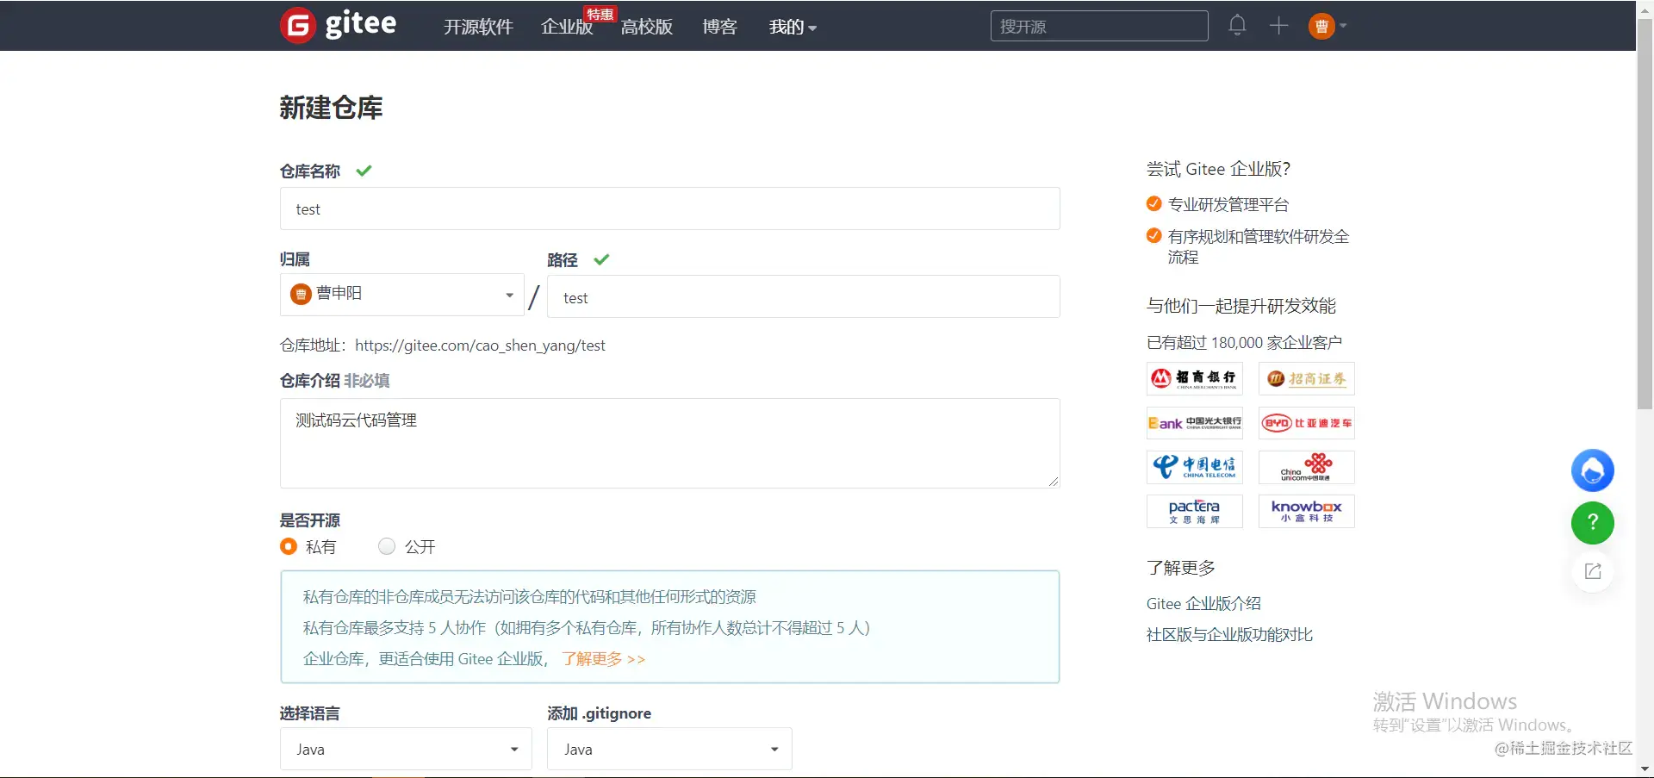Click the 新建仓库 page heading
The height and width of the screenshot is (778, 1654).
point(331,108)
